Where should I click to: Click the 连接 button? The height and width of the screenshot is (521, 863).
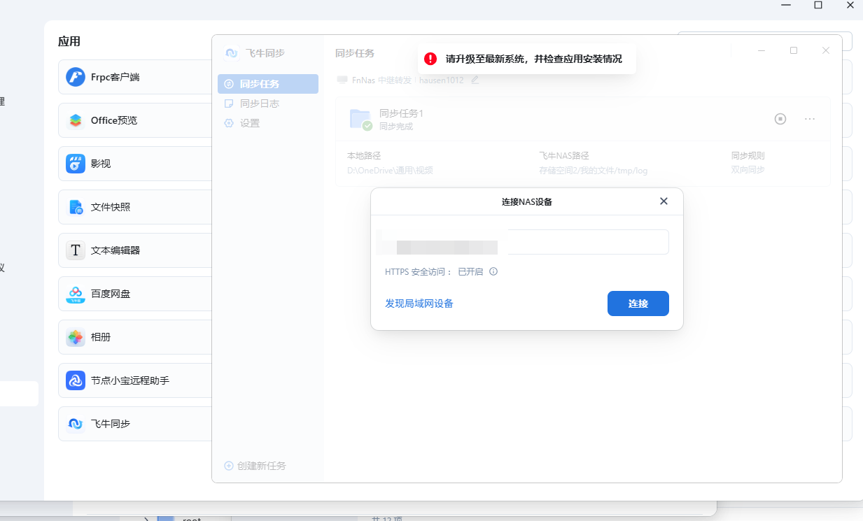pyautogui.click(x=638, y=304)
